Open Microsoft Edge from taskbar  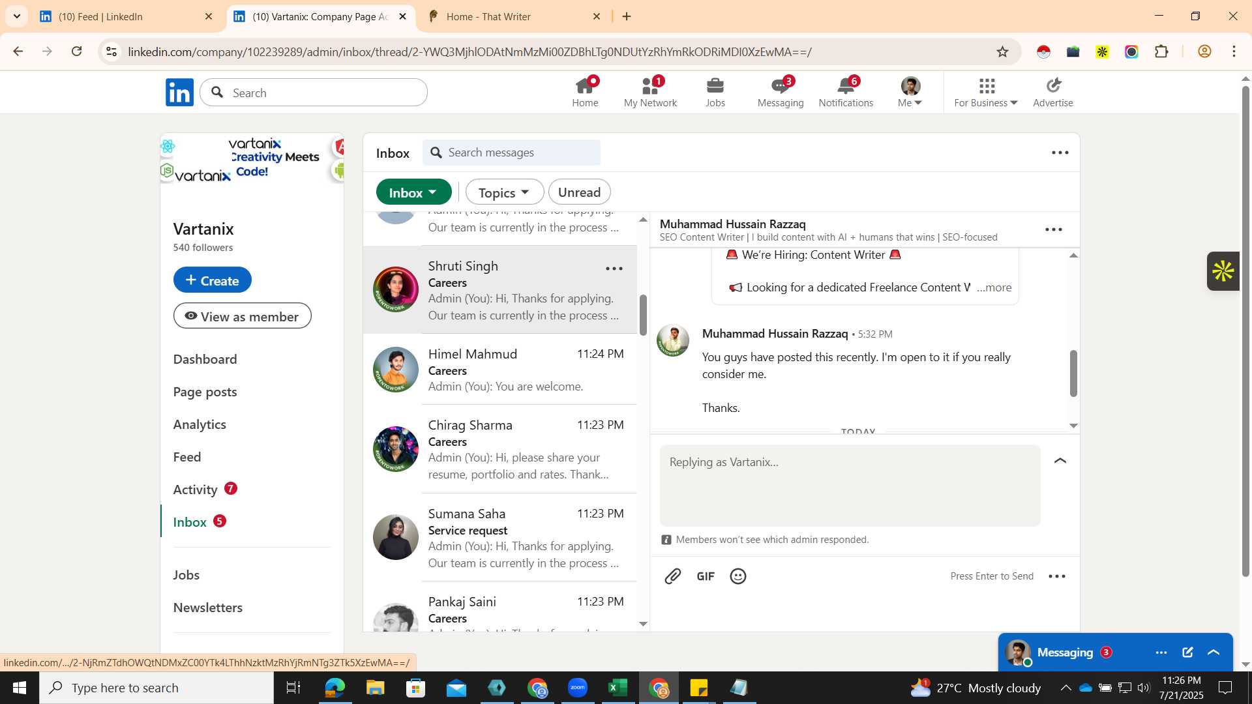tap(335, 688)
